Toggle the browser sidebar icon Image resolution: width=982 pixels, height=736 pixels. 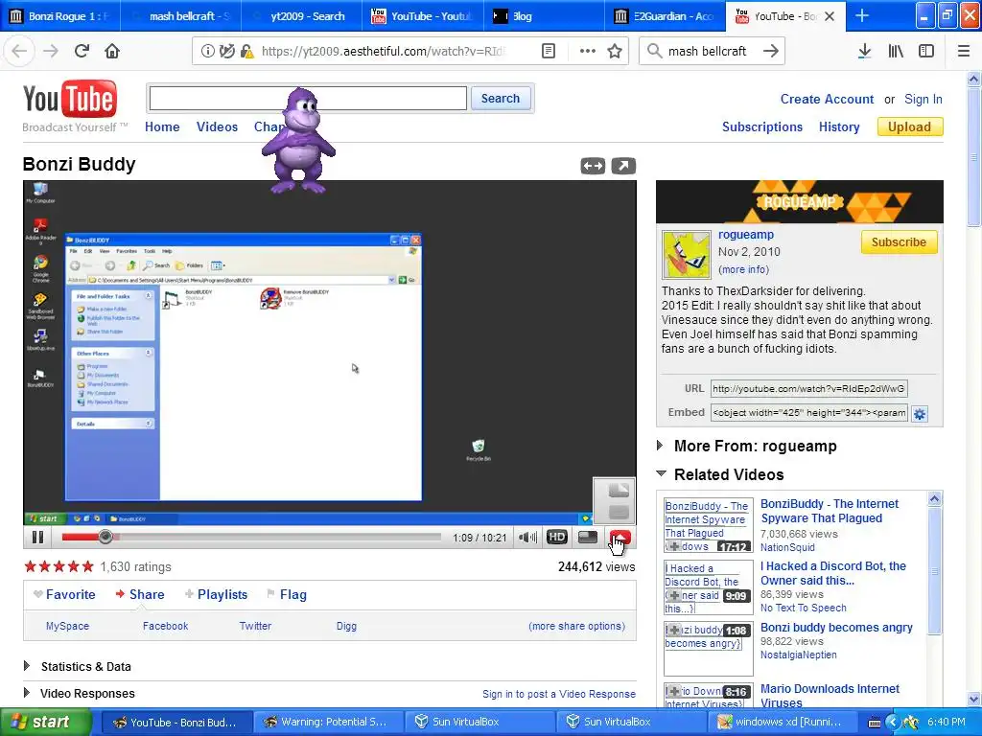click(x=926, y=51)
